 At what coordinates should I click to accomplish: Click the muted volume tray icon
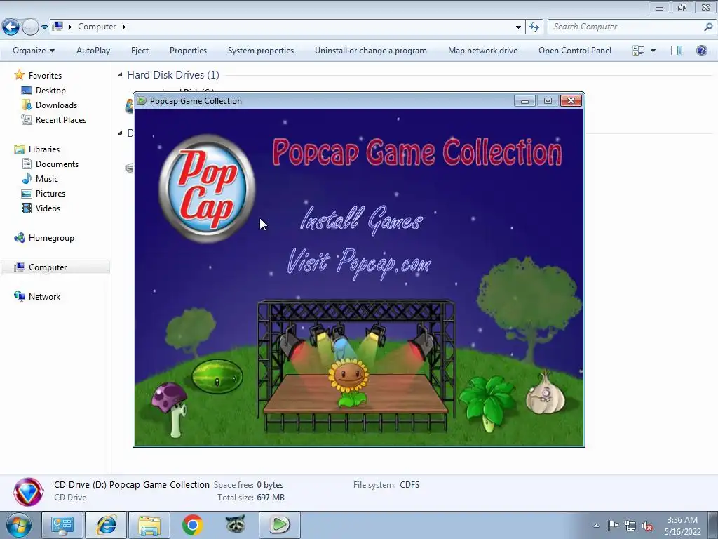pos(647,526)
